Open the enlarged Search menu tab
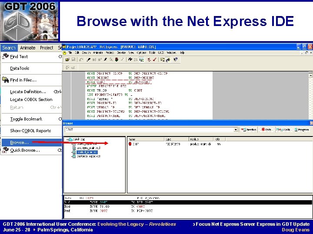Screen dimensions: 313x234 [9, 48]
